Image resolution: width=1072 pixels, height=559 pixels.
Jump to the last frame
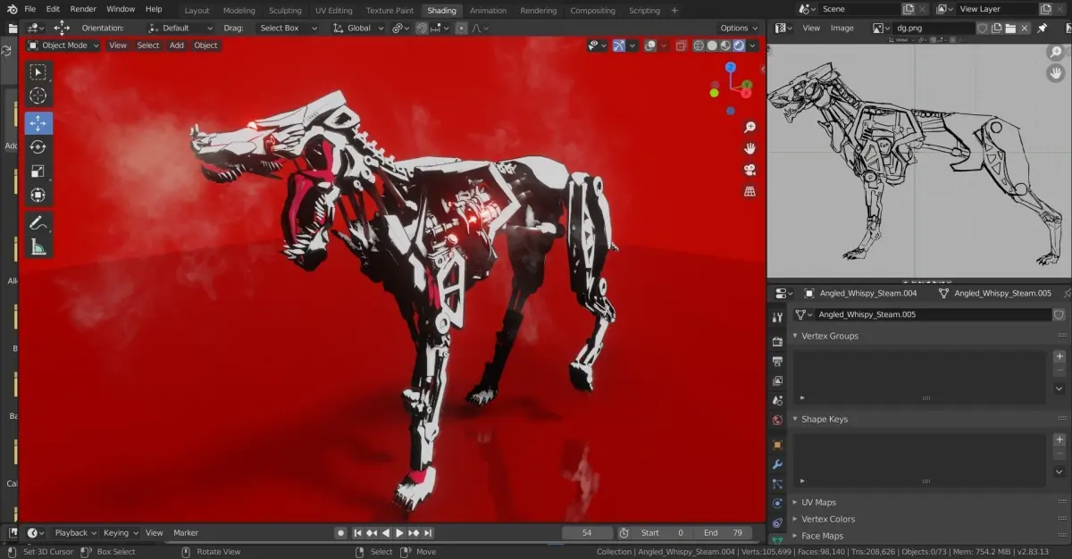429,533
